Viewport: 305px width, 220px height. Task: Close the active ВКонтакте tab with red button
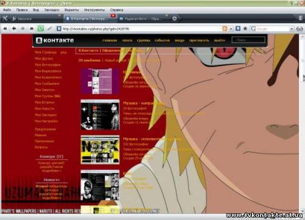113,16
